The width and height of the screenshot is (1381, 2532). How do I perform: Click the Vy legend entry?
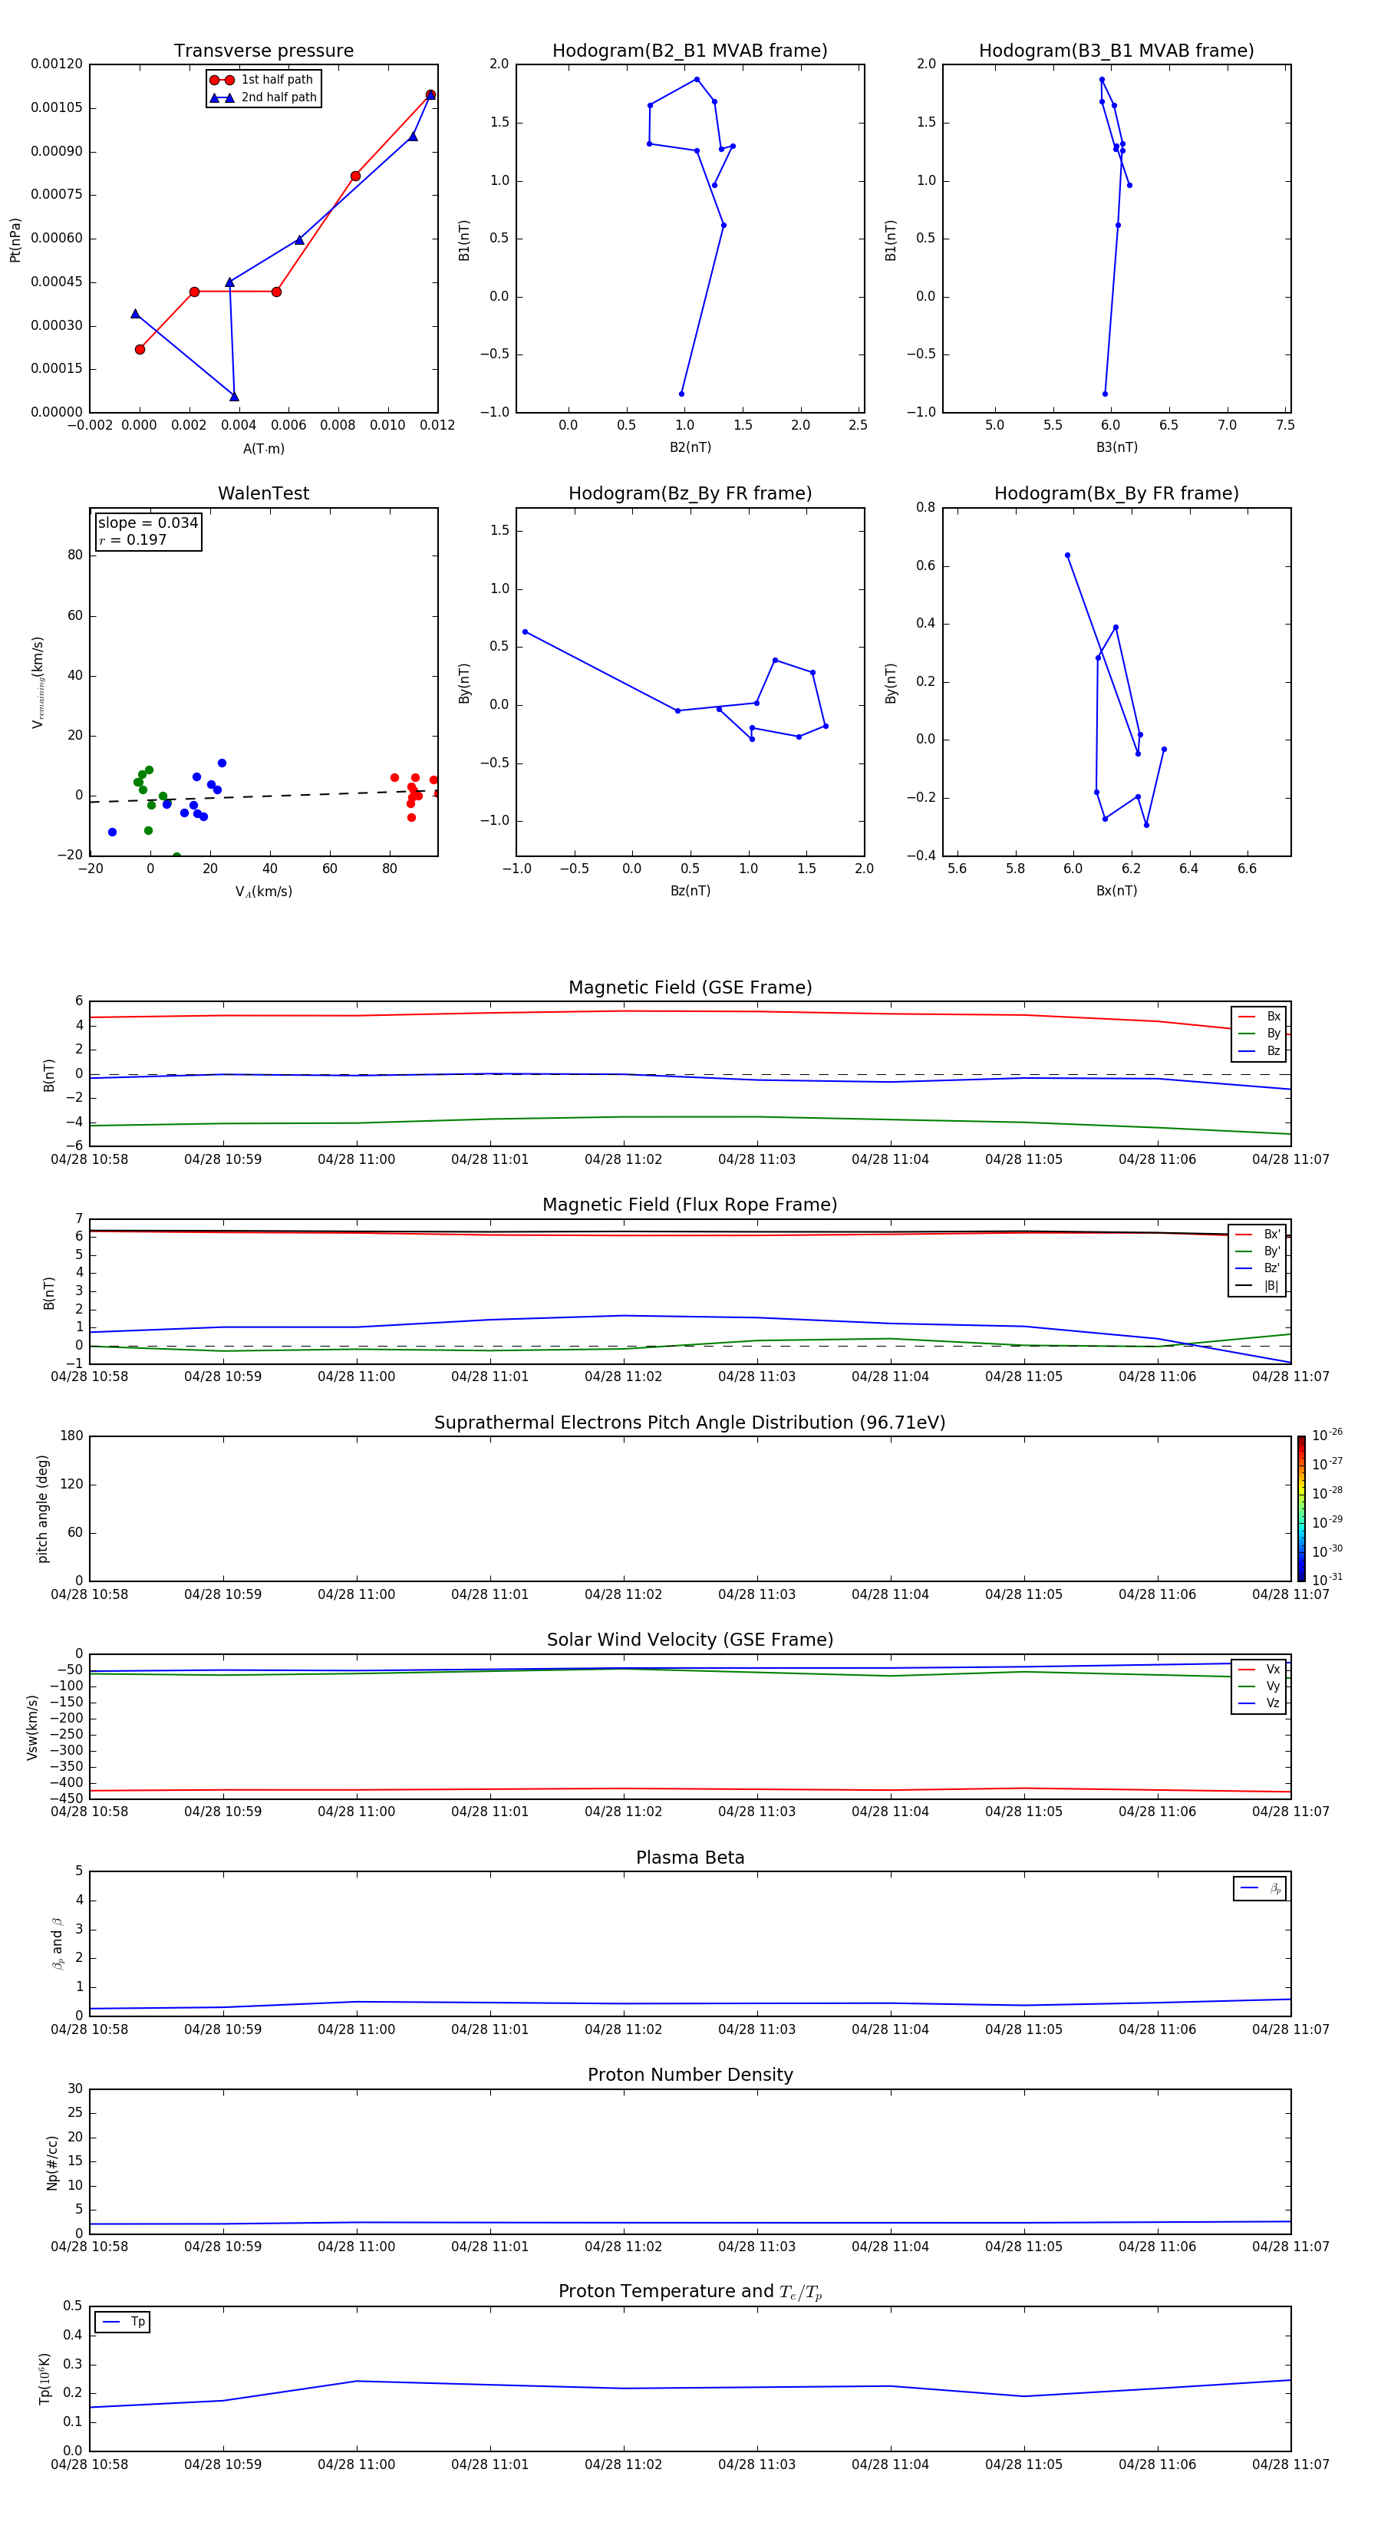(1259, 1686)
